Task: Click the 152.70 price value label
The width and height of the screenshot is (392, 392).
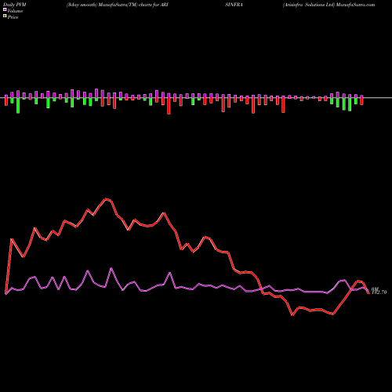Action: [x=379, y=292]
